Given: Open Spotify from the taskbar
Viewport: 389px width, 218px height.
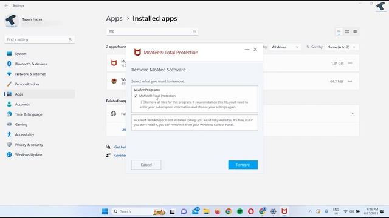Looking at the screenshot, I should [x=239, y=211].
